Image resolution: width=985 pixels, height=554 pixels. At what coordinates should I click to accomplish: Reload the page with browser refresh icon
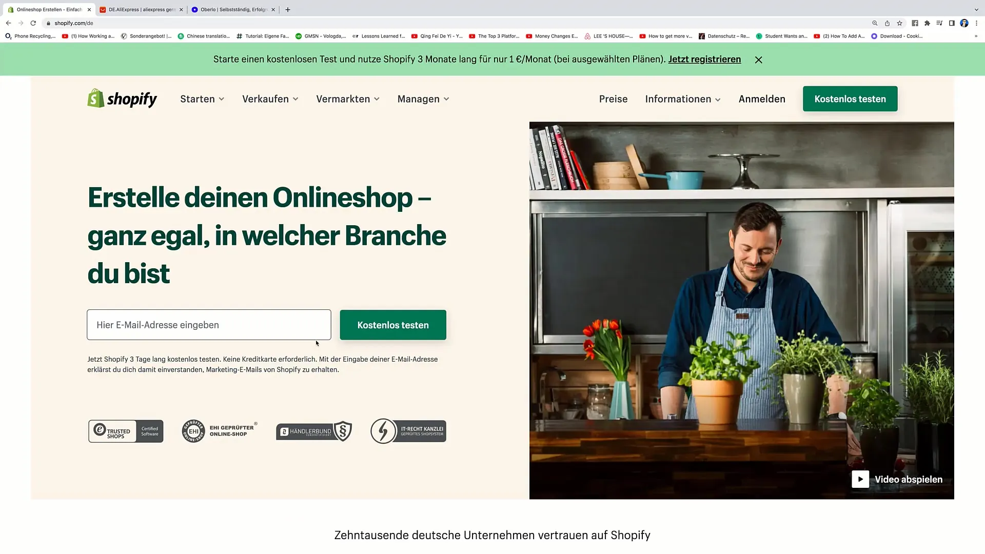(x=33, y=23)
